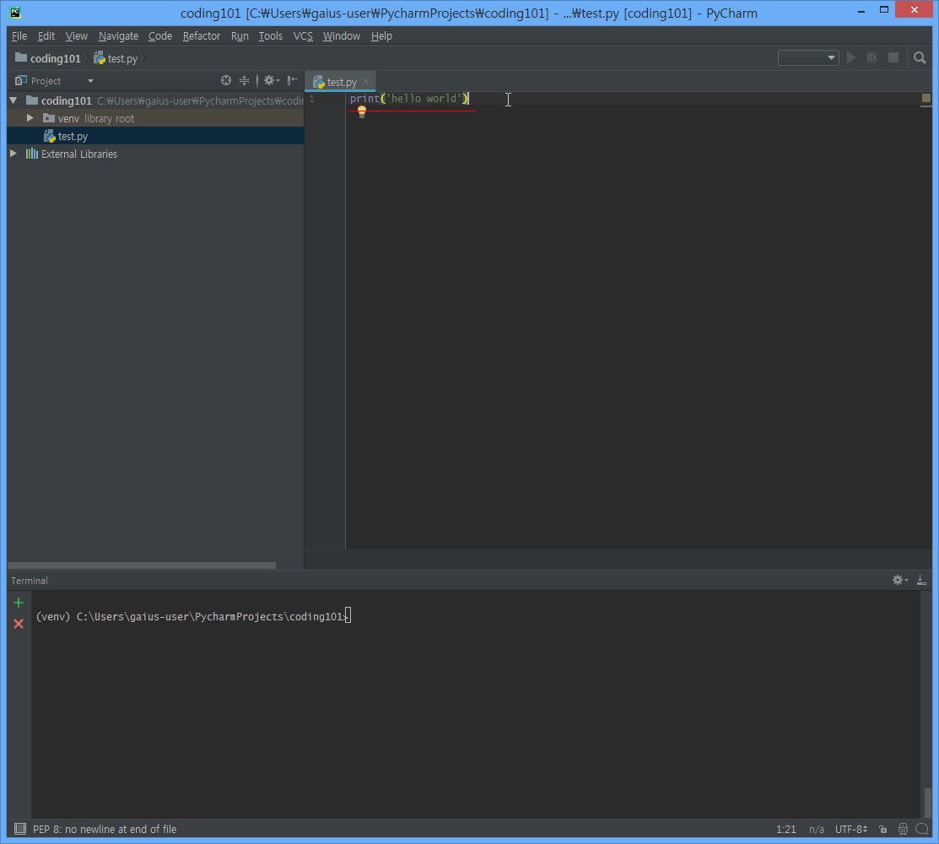Image resolution: width=939 pixels, height=844 pixels.
Task: Open the run configuration dropdown
Action: point(808,57)
